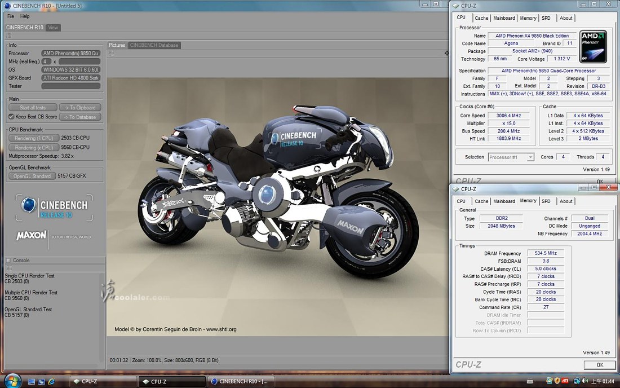Image resolution: width=620 pixels, height=388 pixels.
Task: Click the 9560 CB-CPU score text
Action: pyautogui.click(x=75, y=147)
